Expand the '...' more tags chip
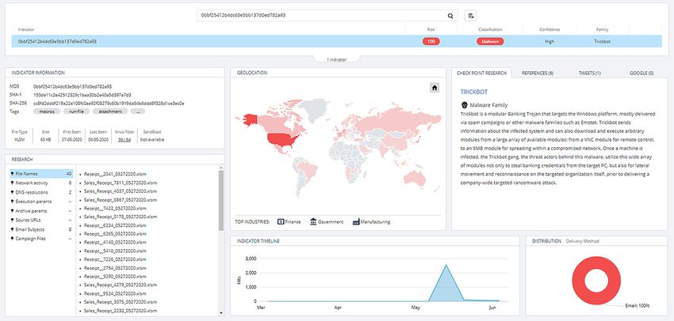This screenshot has width=674, height=321. (137, 111)
